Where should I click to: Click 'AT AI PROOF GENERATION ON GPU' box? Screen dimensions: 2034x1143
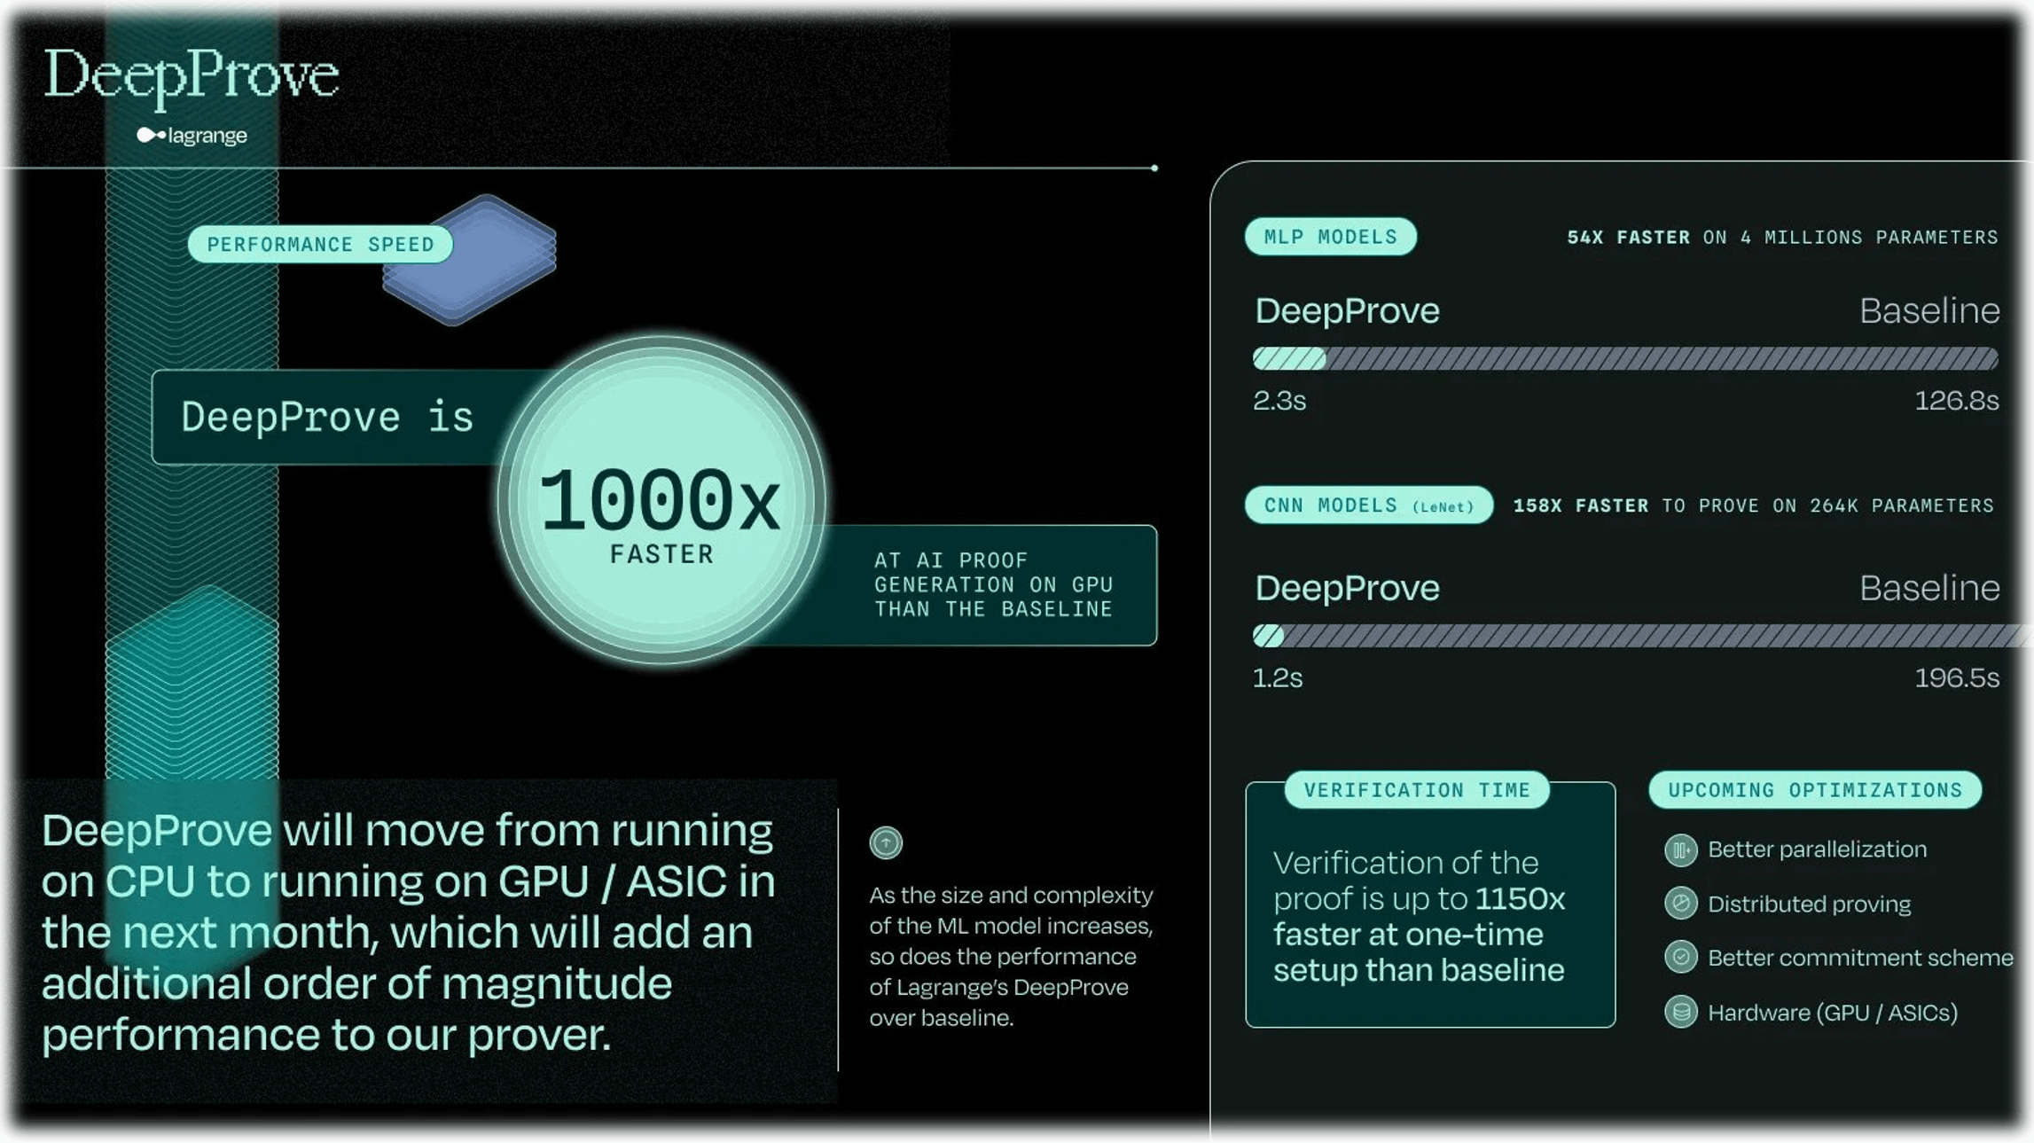(x=993, y=584)
